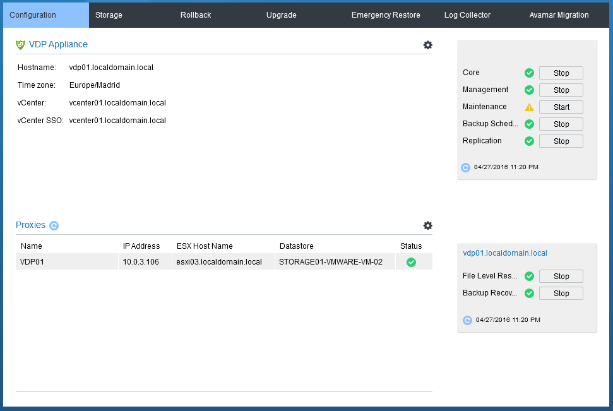Open the Rollback tab

pyautogui.click(x=196, y=15)
